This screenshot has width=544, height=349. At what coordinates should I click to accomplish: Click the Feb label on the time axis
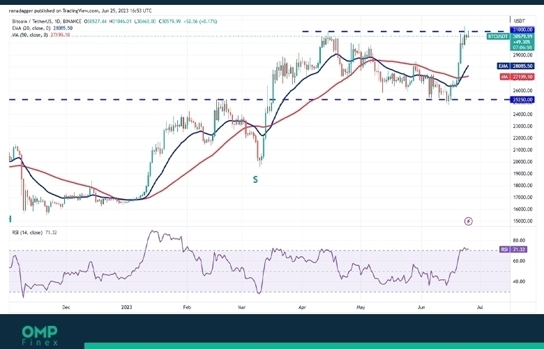[x=187, y=307]
